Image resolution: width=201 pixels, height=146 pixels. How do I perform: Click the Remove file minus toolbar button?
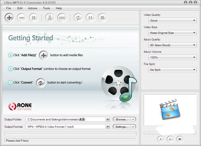(21, 17)
